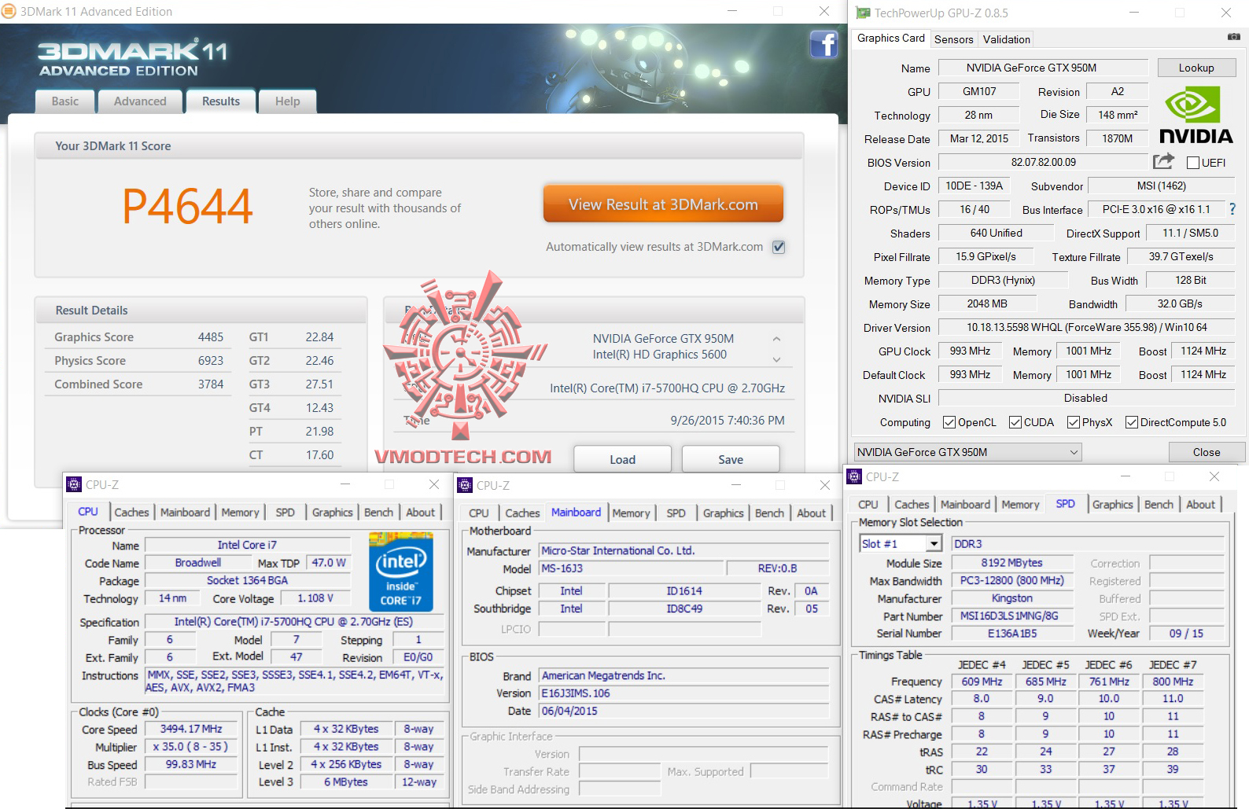Open the Slot #1 memory slot dropdown
The image size is (1249, 809).
click(901, 544)
